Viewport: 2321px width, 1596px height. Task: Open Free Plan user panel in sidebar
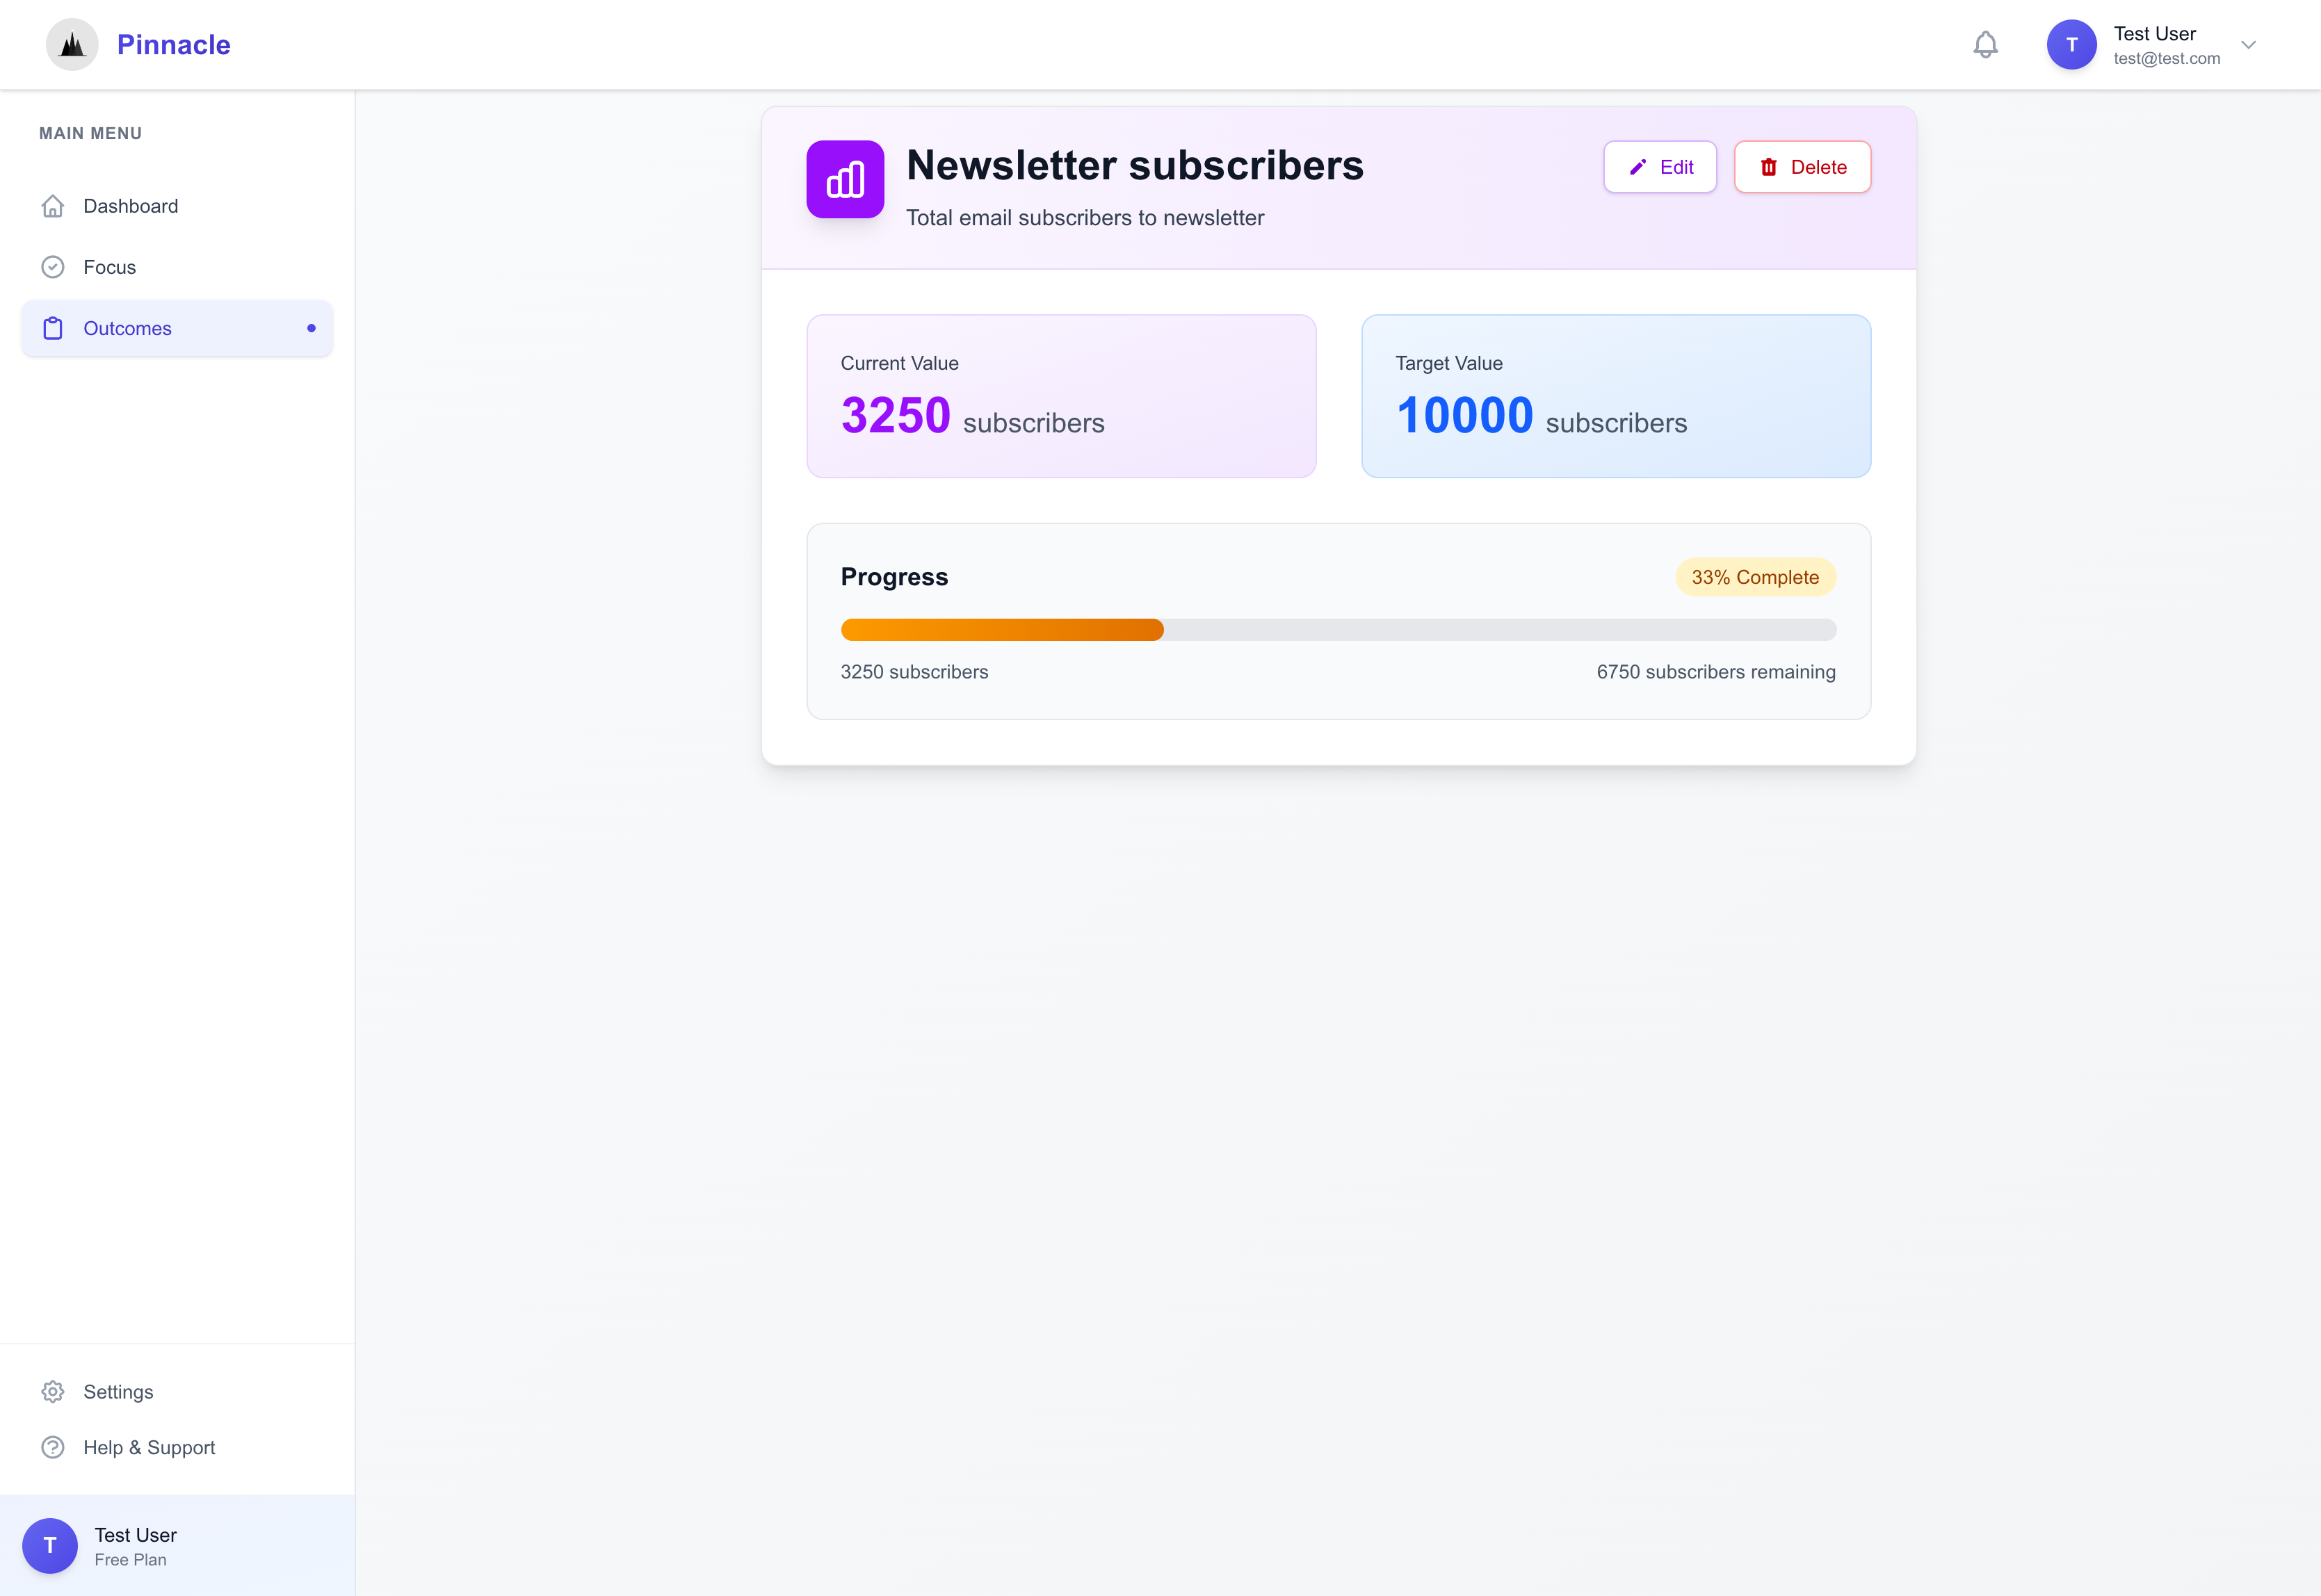(135, 1546)
